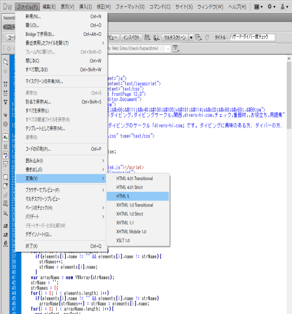Open the Open Documents list icon
This screenshot has height=314, width=292.
[6, 62]
